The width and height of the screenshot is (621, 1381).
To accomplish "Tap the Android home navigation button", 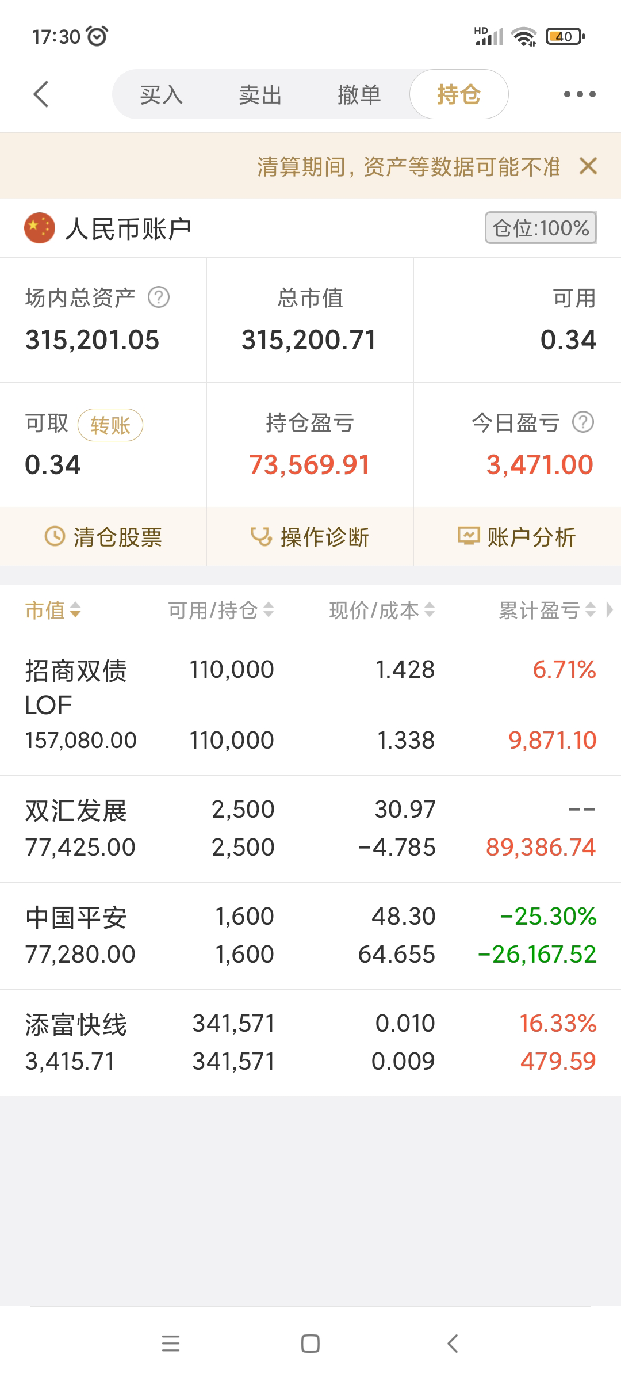I will click(x=310, y=1344).
